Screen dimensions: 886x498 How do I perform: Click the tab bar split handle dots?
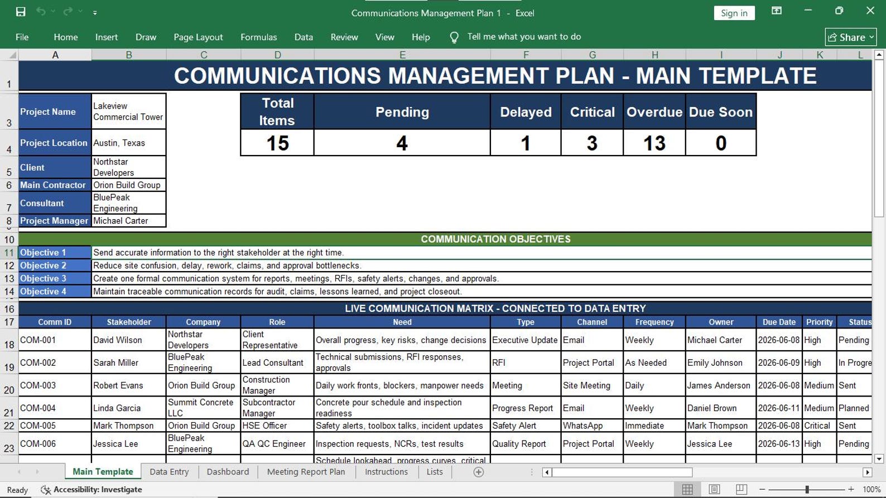[x=532, y=472]
